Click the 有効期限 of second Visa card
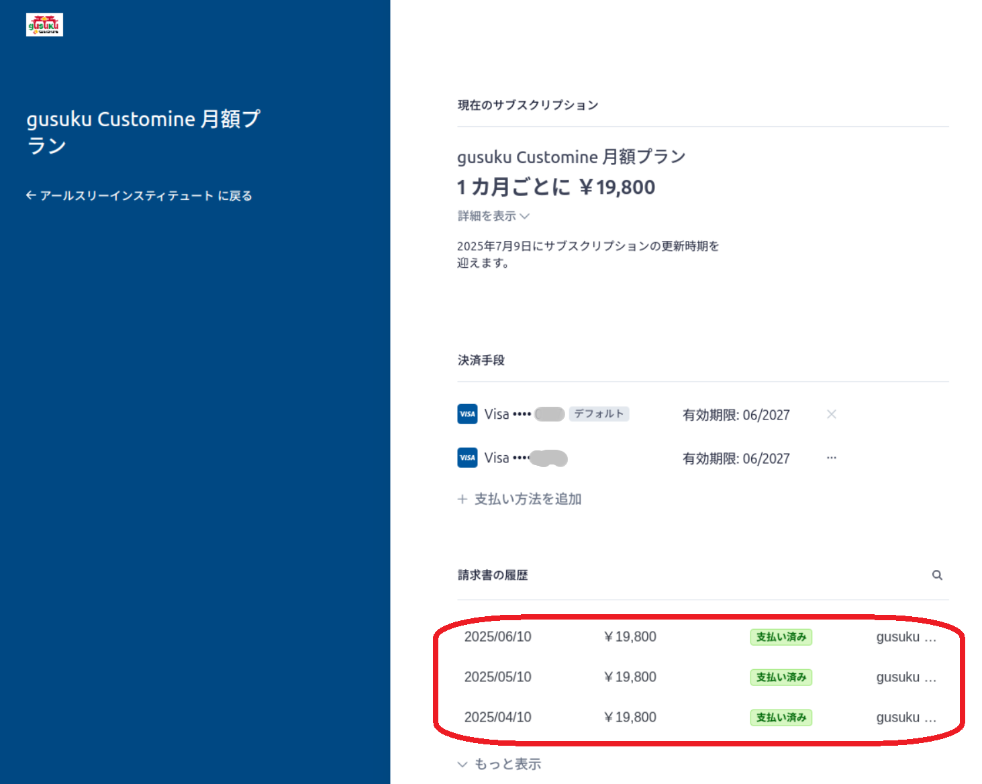 736,458
